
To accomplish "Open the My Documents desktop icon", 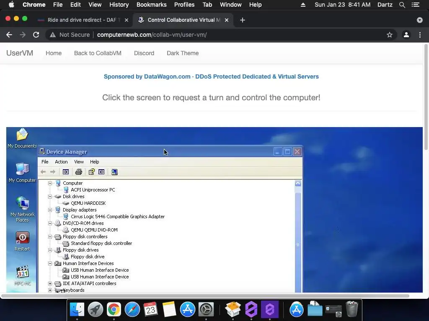I will pos(22,138).
